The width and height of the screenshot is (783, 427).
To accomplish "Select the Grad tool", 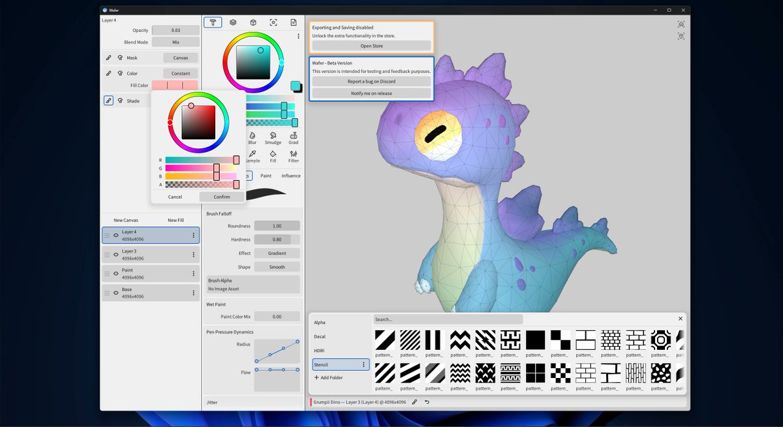I will click(294, 138).
